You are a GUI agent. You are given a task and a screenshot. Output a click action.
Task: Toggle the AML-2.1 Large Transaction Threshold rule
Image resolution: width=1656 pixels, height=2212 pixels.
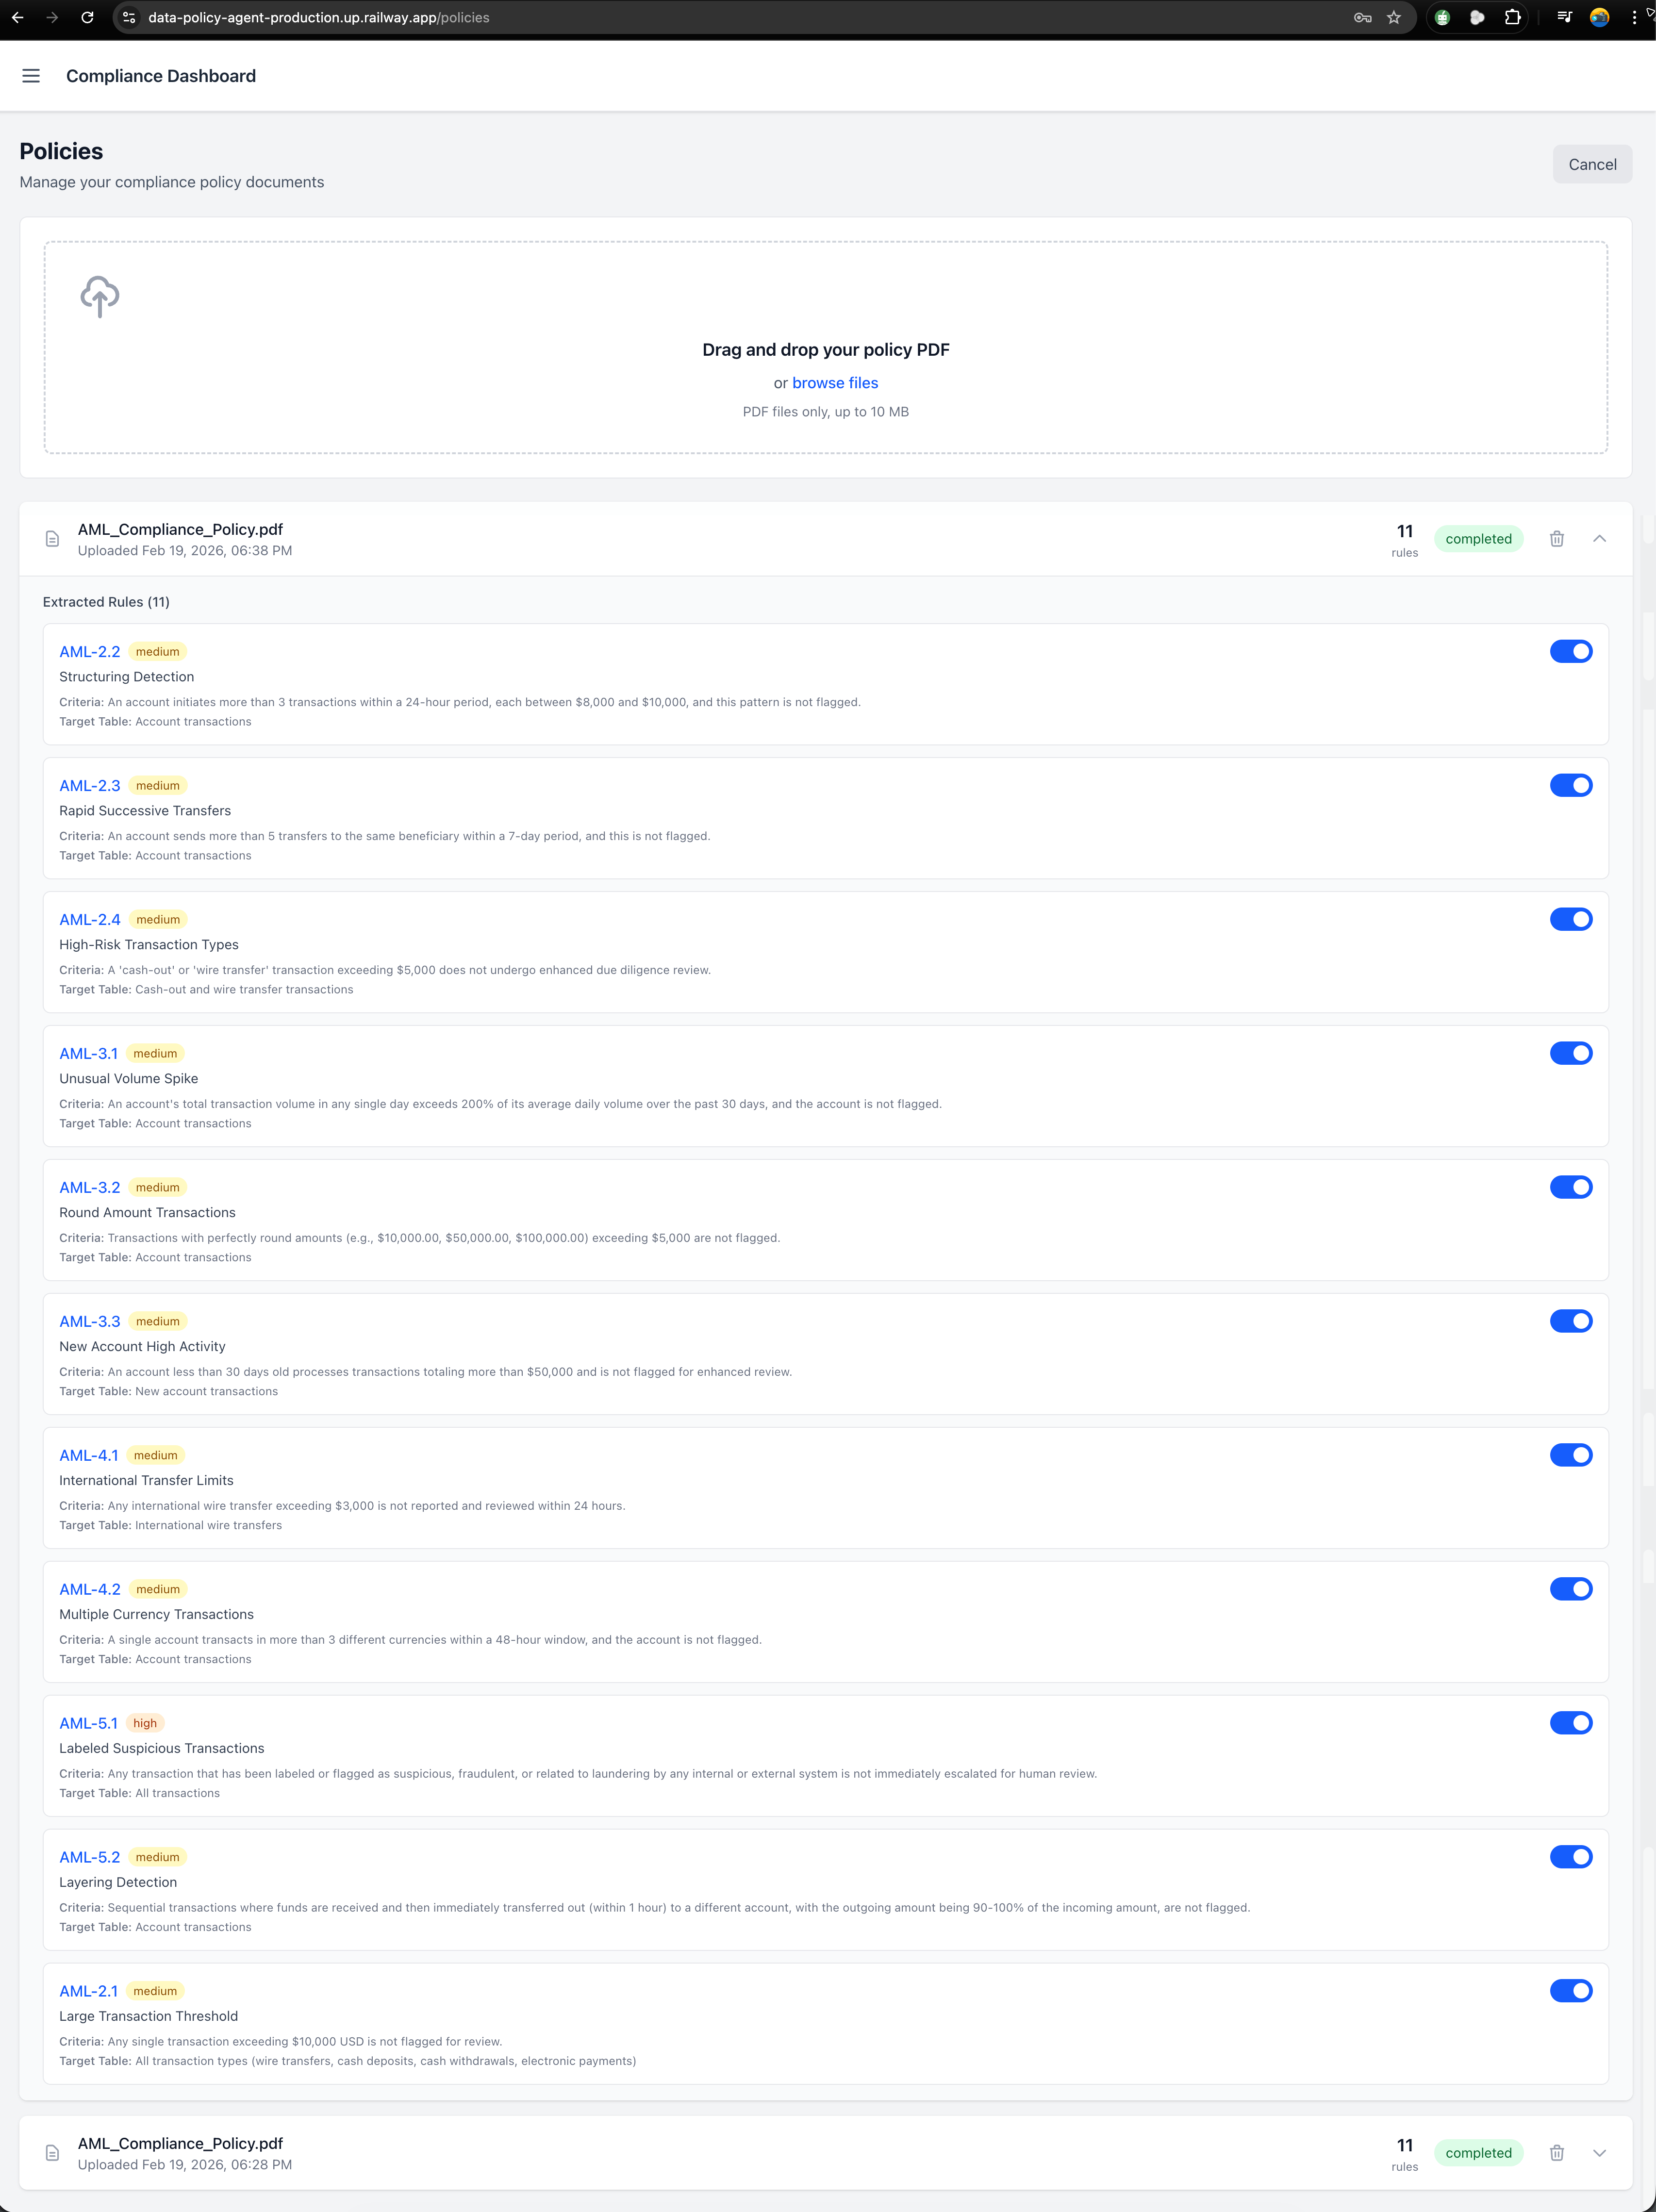pos(1571,1992)
